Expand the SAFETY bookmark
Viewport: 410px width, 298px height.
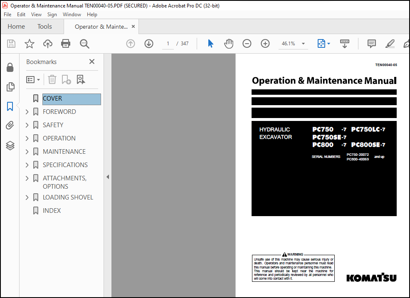27,125
